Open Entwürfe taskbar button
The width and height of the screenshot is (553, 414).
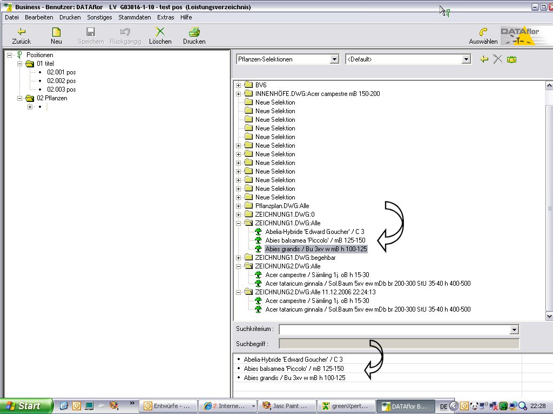click(168, 406)
